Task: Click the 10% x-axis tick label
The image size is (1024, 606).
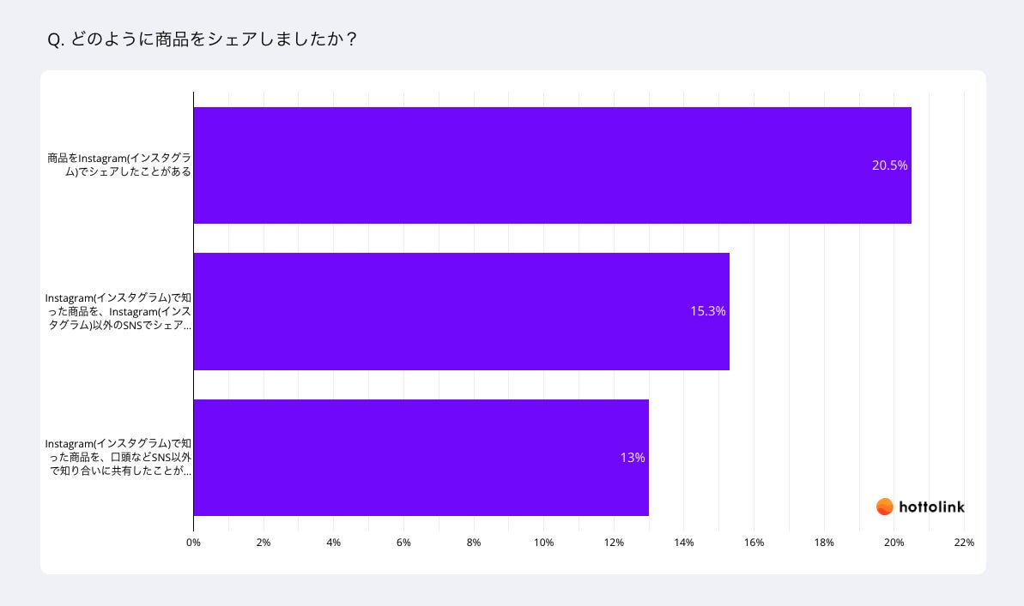Action: (543, 542)
